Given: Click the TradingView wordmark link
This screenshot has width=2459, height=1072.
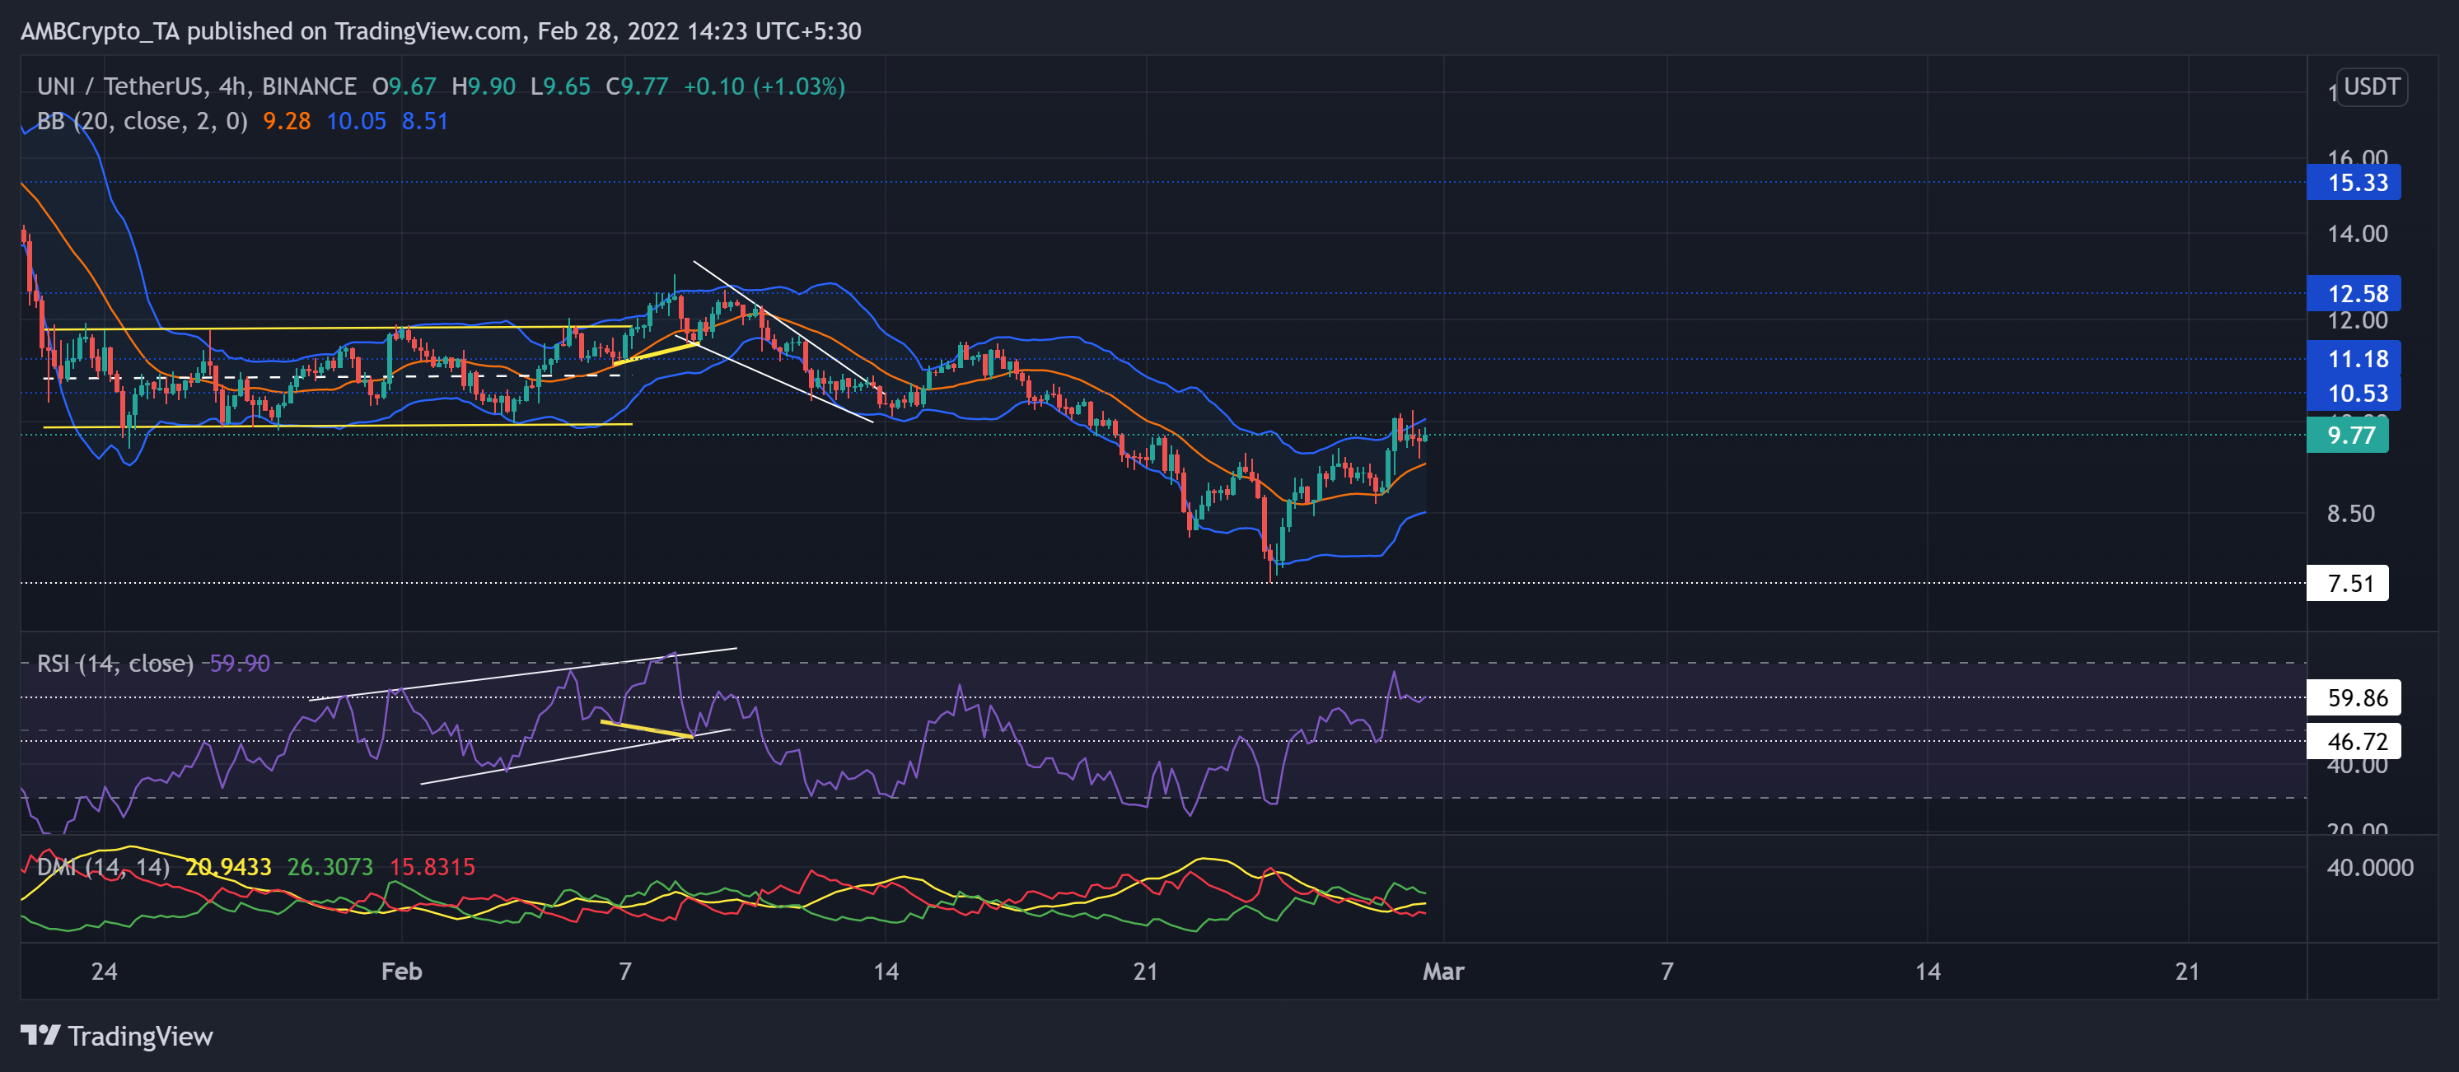Looking at the screenshot, I should coord(140,1036).
